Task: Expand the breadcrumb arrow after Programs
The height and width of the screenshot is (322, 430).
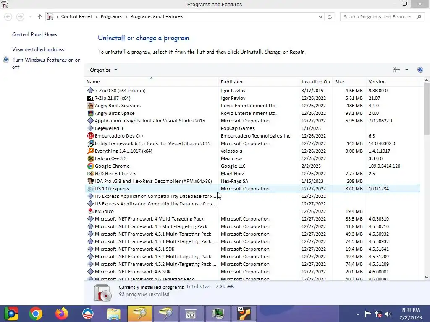Action: coord(126,17)
